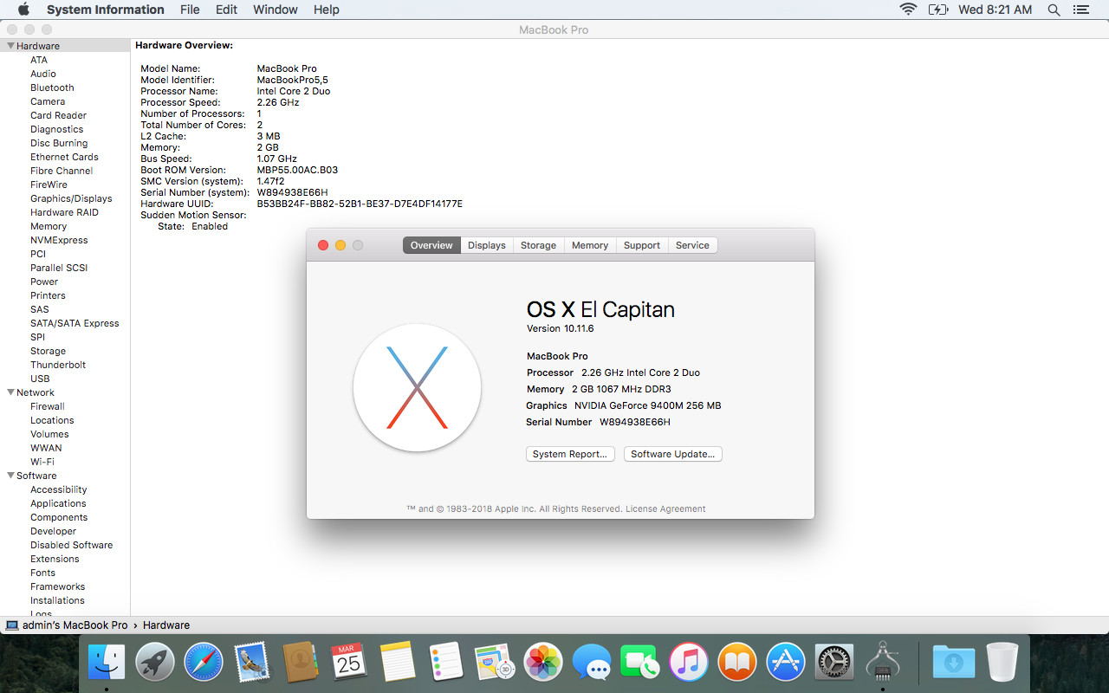The image size is (1109, 693).
Task: Open iTunes from the Dock
Action: click(689, 663)
